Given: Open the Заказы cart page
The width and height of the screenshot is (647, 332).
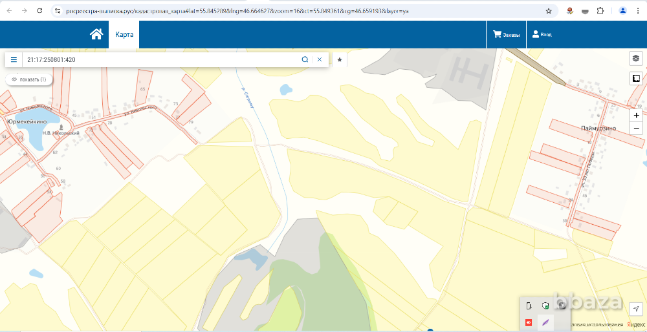Looking at the screenshot, I should click(506, 35).
